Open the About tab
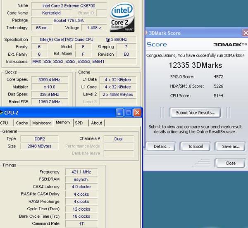This screenshot has width=248, height=228. pos(96,123)
